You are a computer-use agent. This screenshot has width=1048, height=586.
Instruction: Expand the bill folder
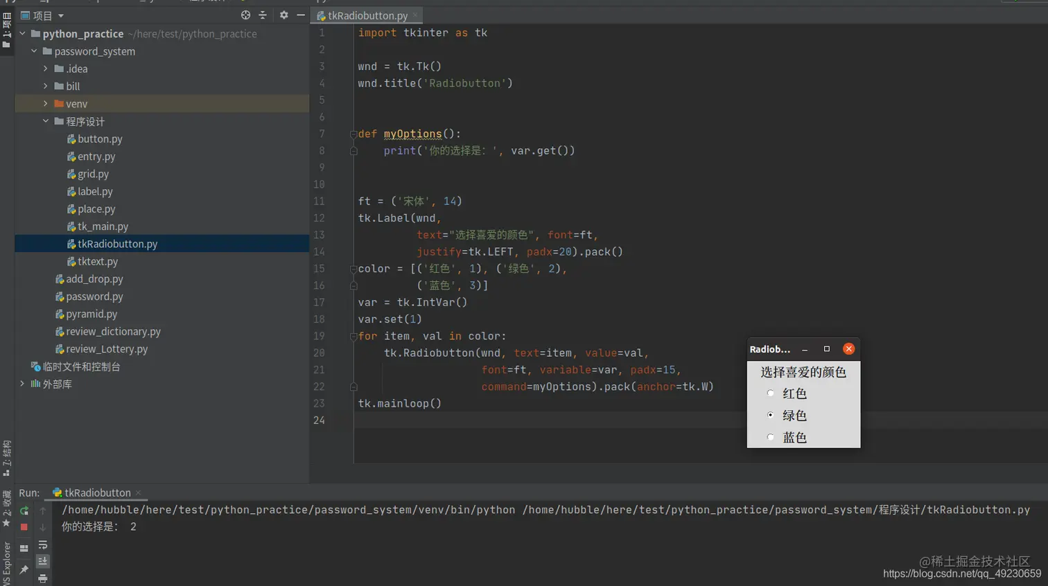point(46,86)
